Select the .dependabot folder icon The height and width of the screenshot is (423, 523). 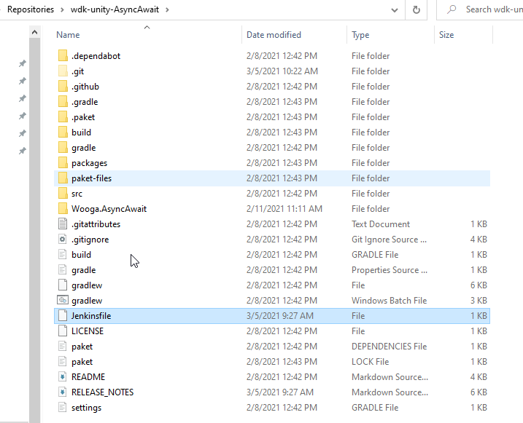click(63, 55)
